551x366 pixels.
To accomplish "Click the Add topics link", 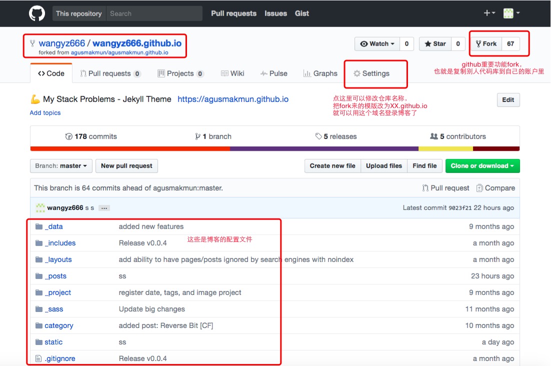I will point(45,113).
